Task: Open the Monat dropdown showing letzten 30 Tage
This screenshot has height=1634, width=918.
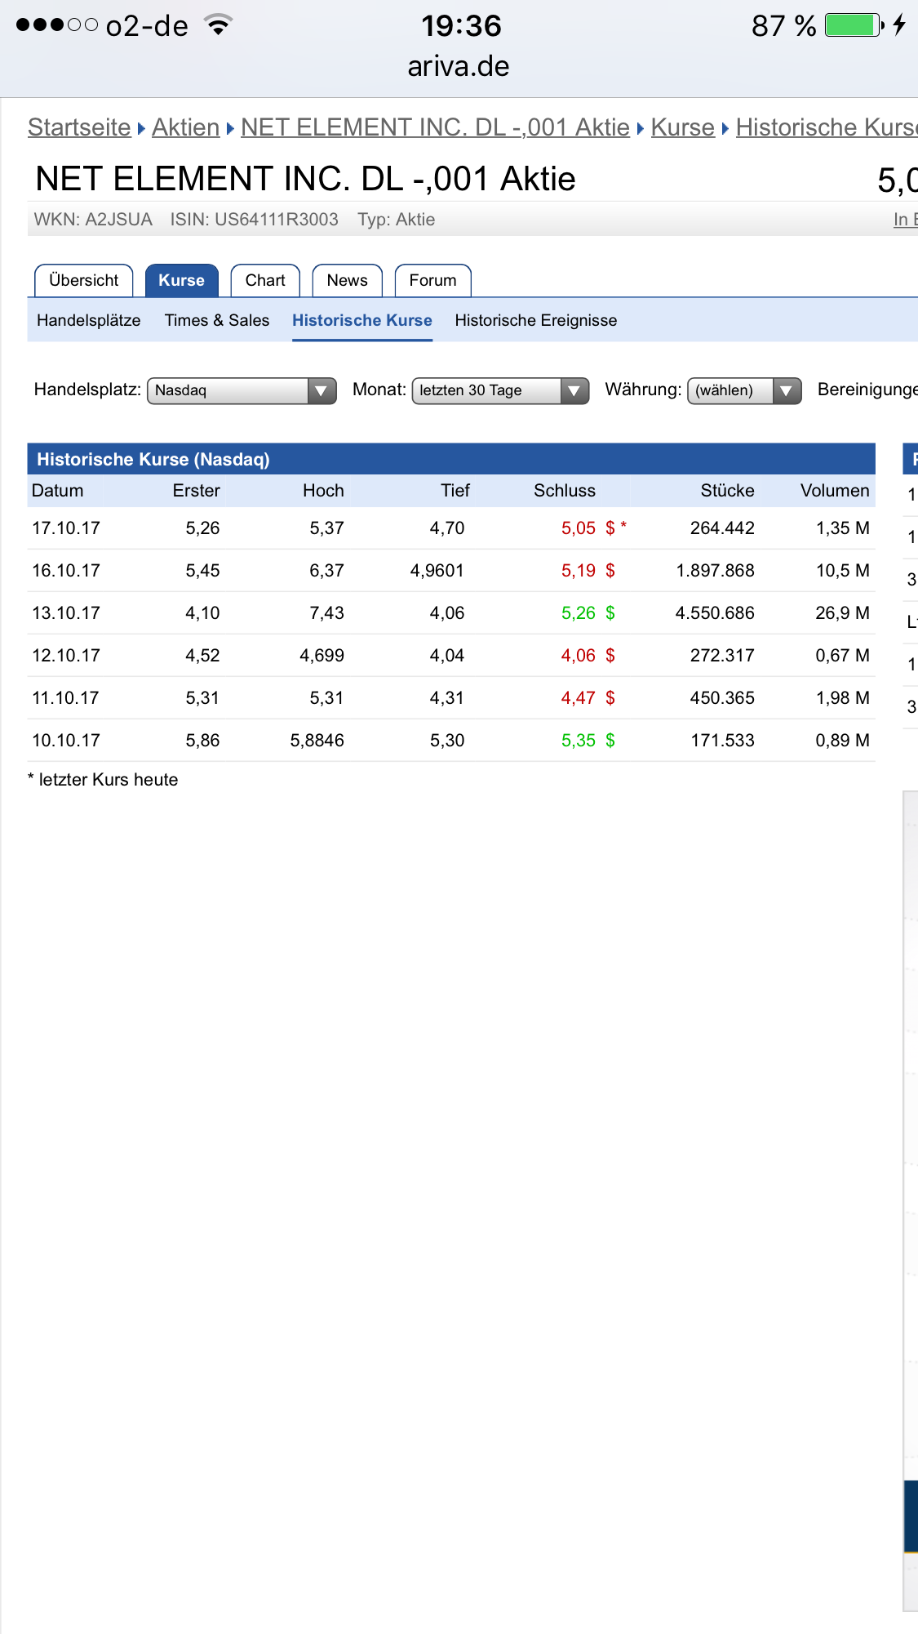Action: [x=499, y=390]
